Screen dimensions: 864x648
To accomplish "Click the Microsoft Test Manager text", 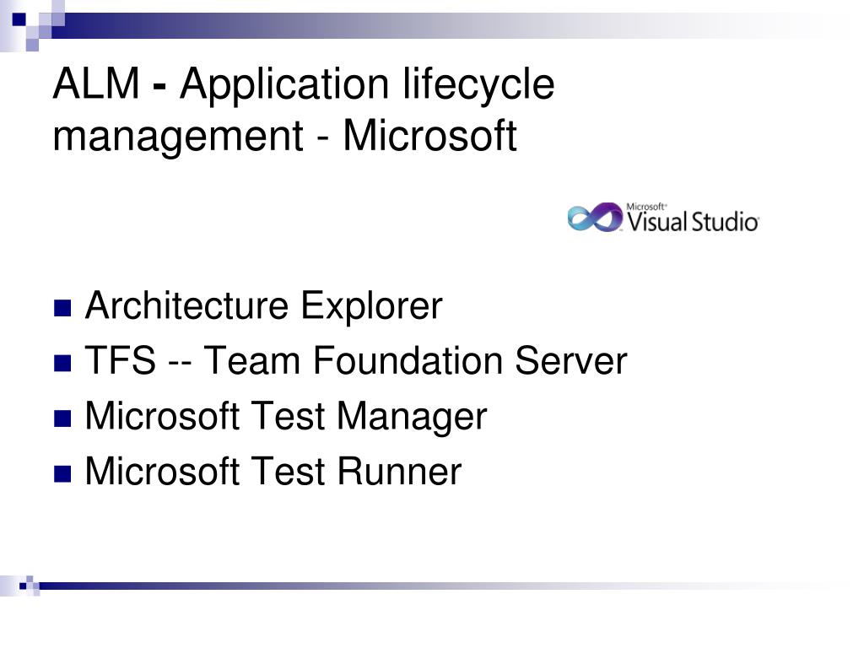I will [285, 417].
